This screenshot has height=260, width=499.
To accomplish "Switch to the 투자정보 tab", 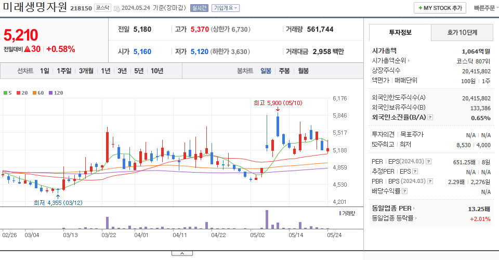I will [x=400, y=32].
